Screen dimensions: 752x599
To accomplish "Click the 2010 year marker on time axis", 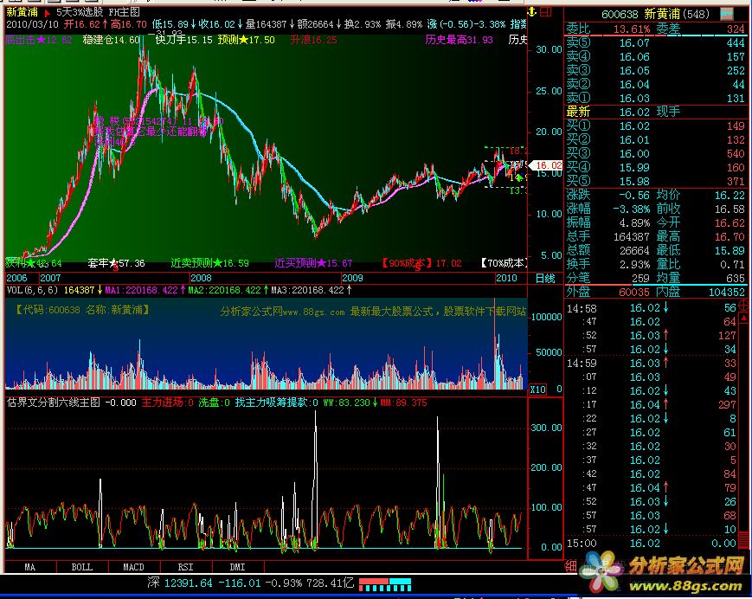I will coord(506,278).
